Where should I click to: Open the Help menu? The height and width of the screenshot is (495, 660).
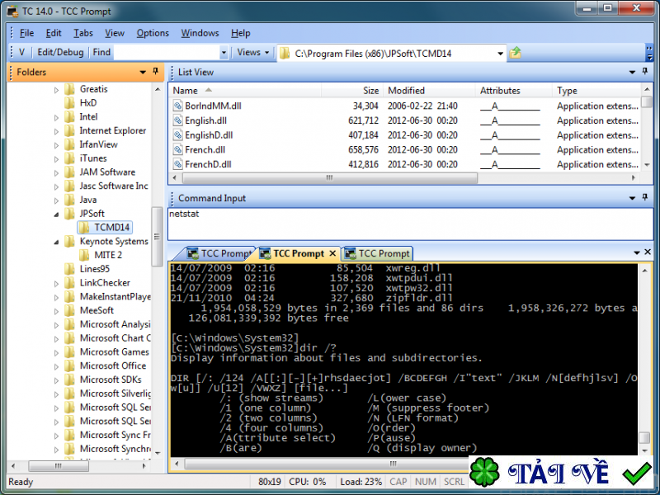click(240, 33)
